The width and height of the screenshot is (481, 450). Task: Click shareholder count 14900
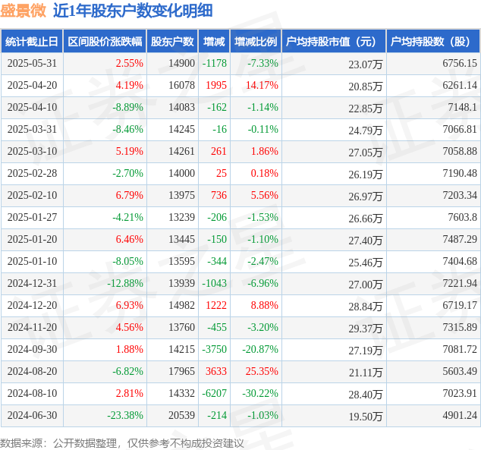181,64
